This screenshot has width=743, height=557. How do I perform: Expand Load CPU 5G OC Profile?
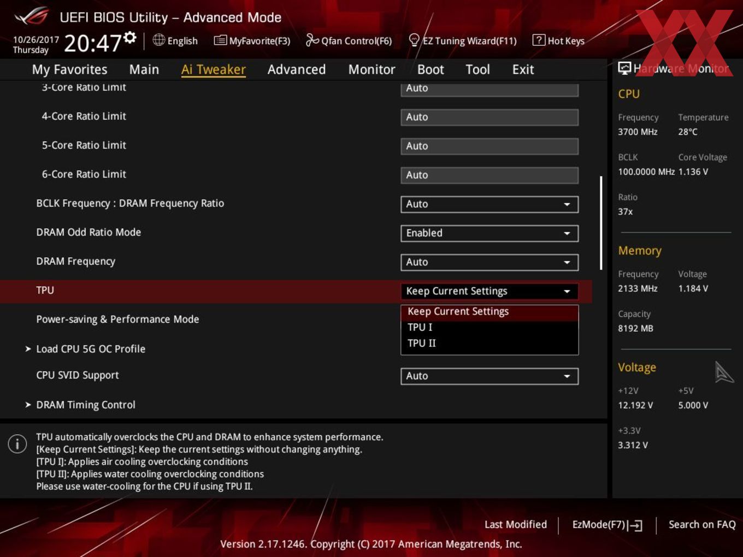pyautogui.click(x=91, y=349)
